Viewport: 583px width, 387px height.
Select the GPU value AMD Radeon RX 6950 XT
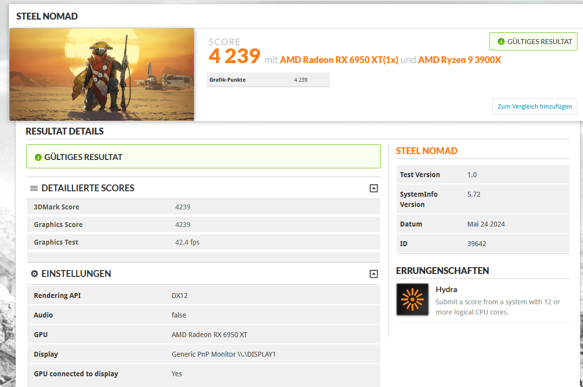pos(209,335)
